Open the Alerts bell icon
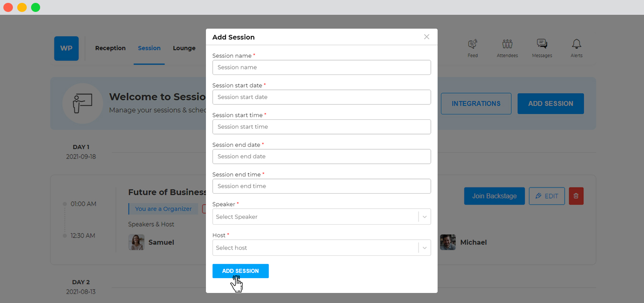 577,44
